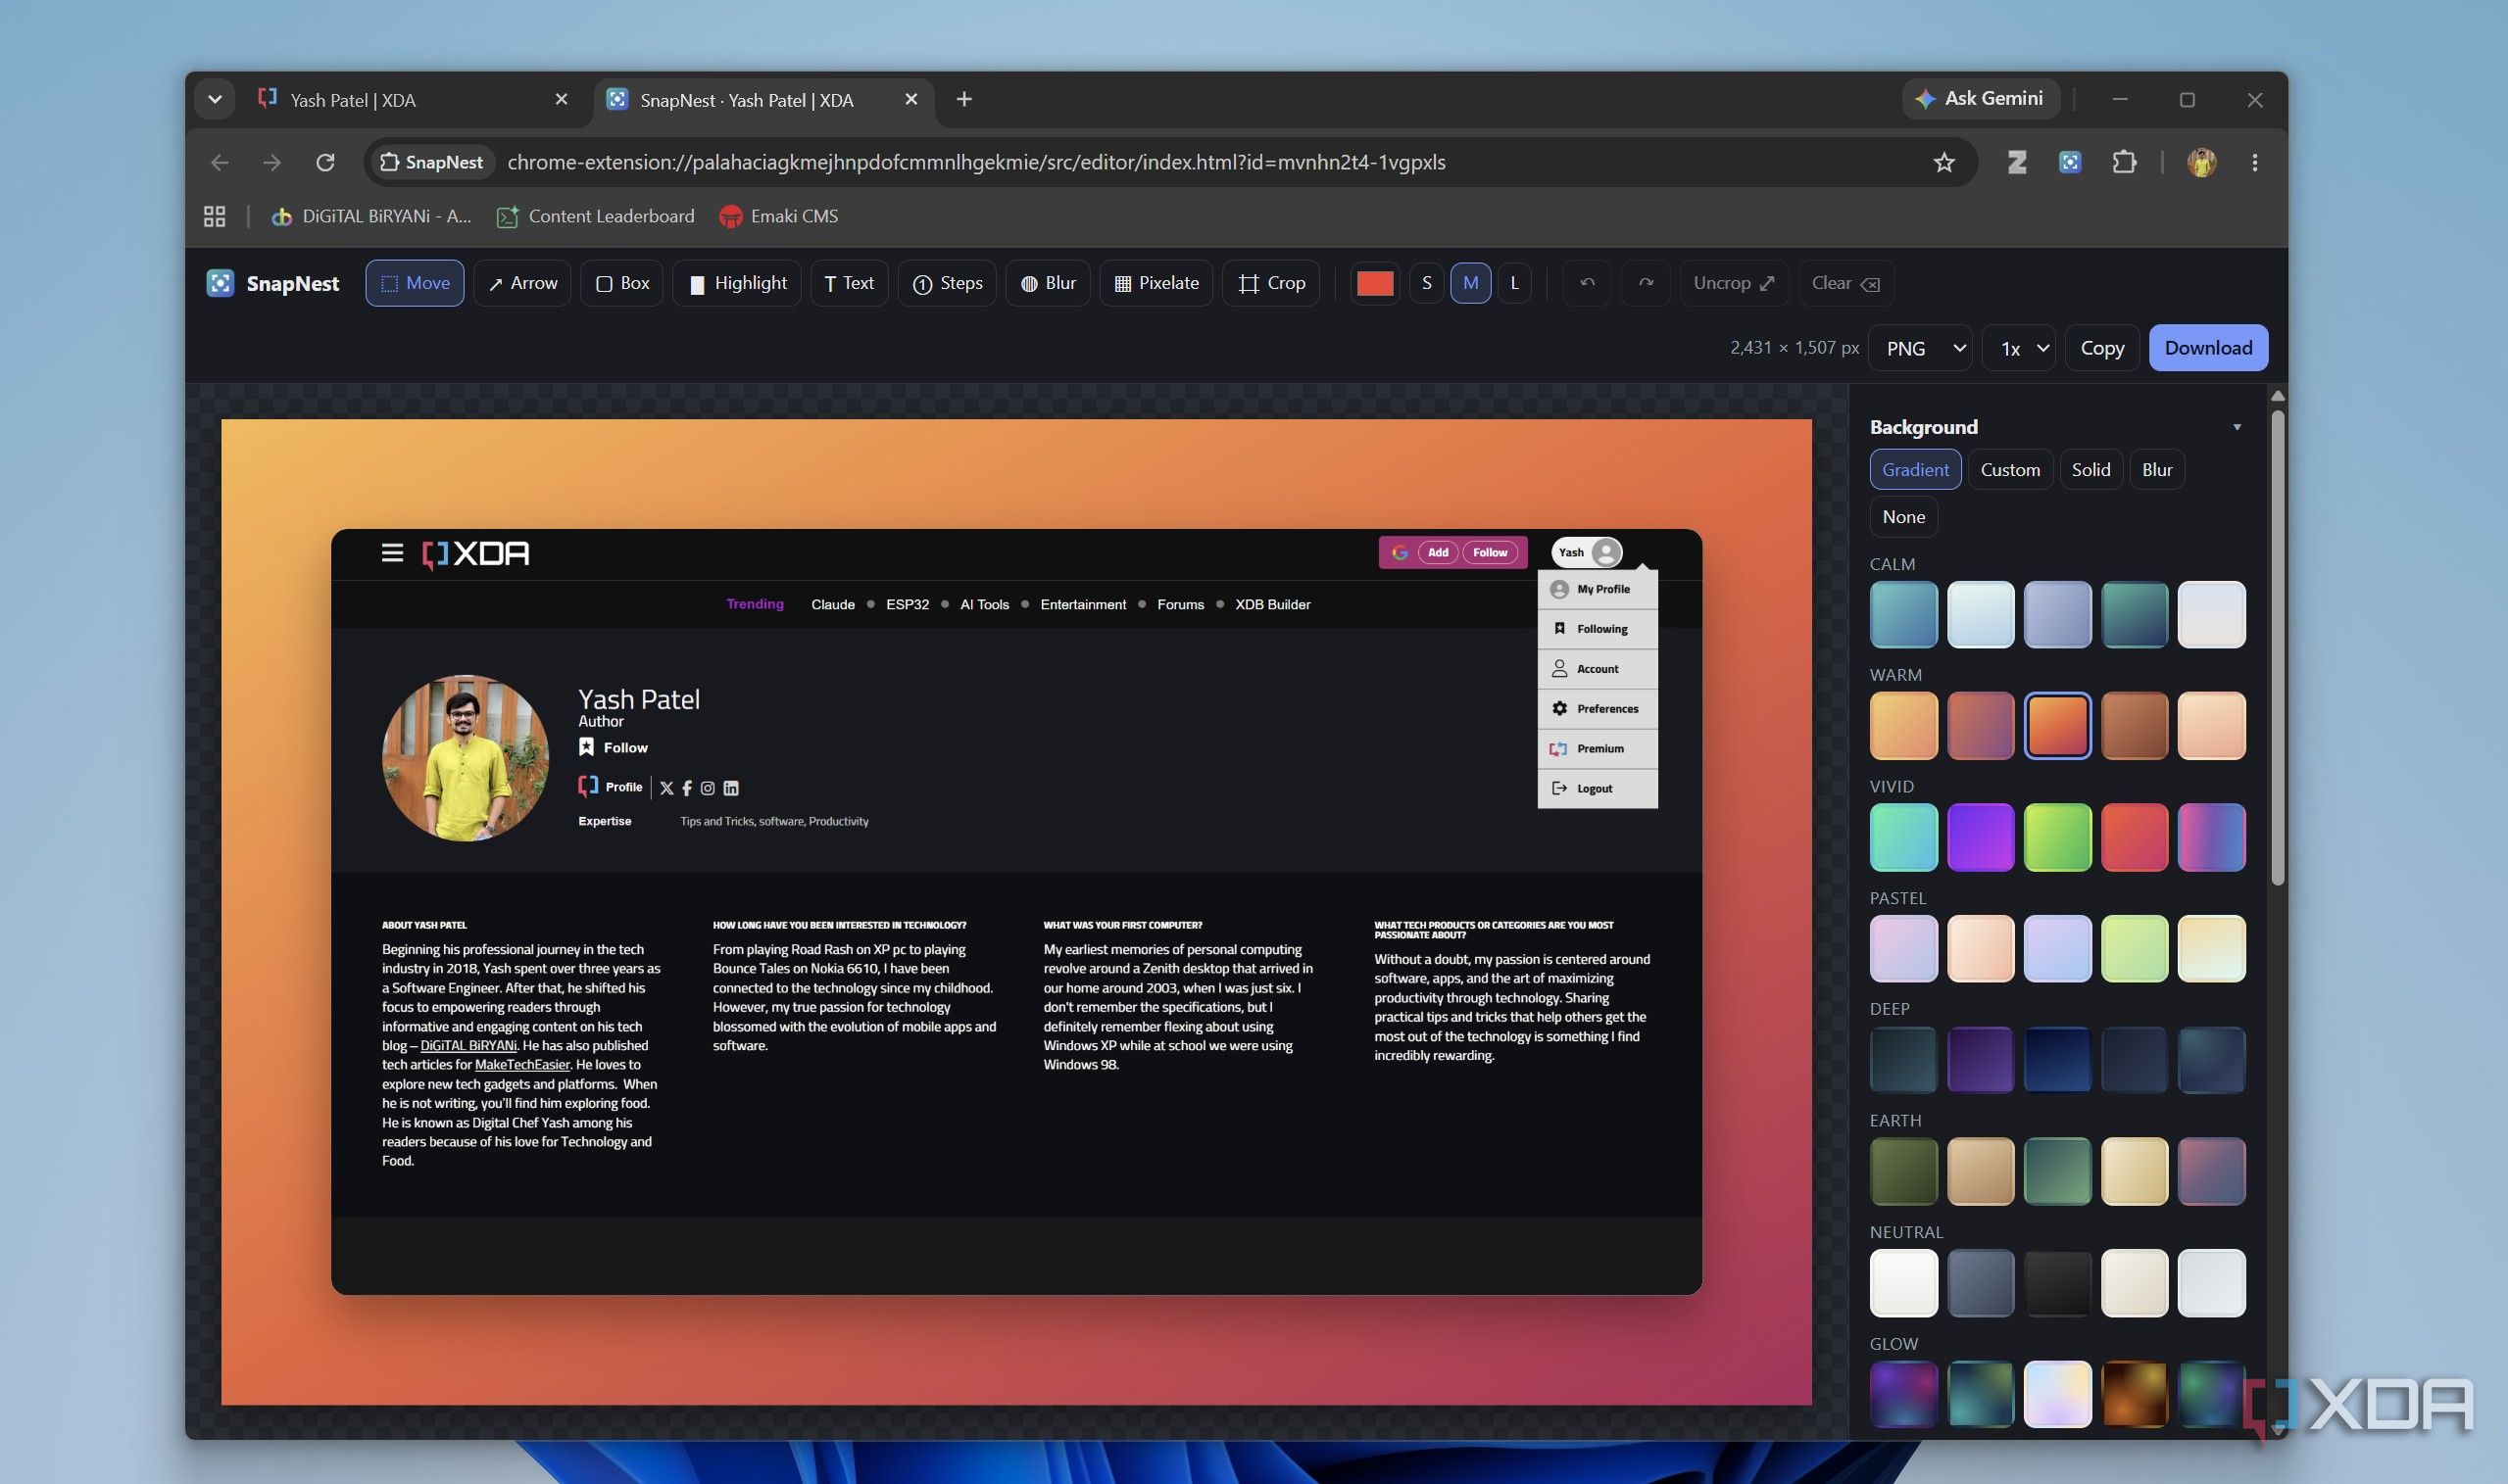The height and width of the screenshot is (1484, 2508).
Task: Set annotation size to S
Action: pyautogui.click(x=1427, y=283)
